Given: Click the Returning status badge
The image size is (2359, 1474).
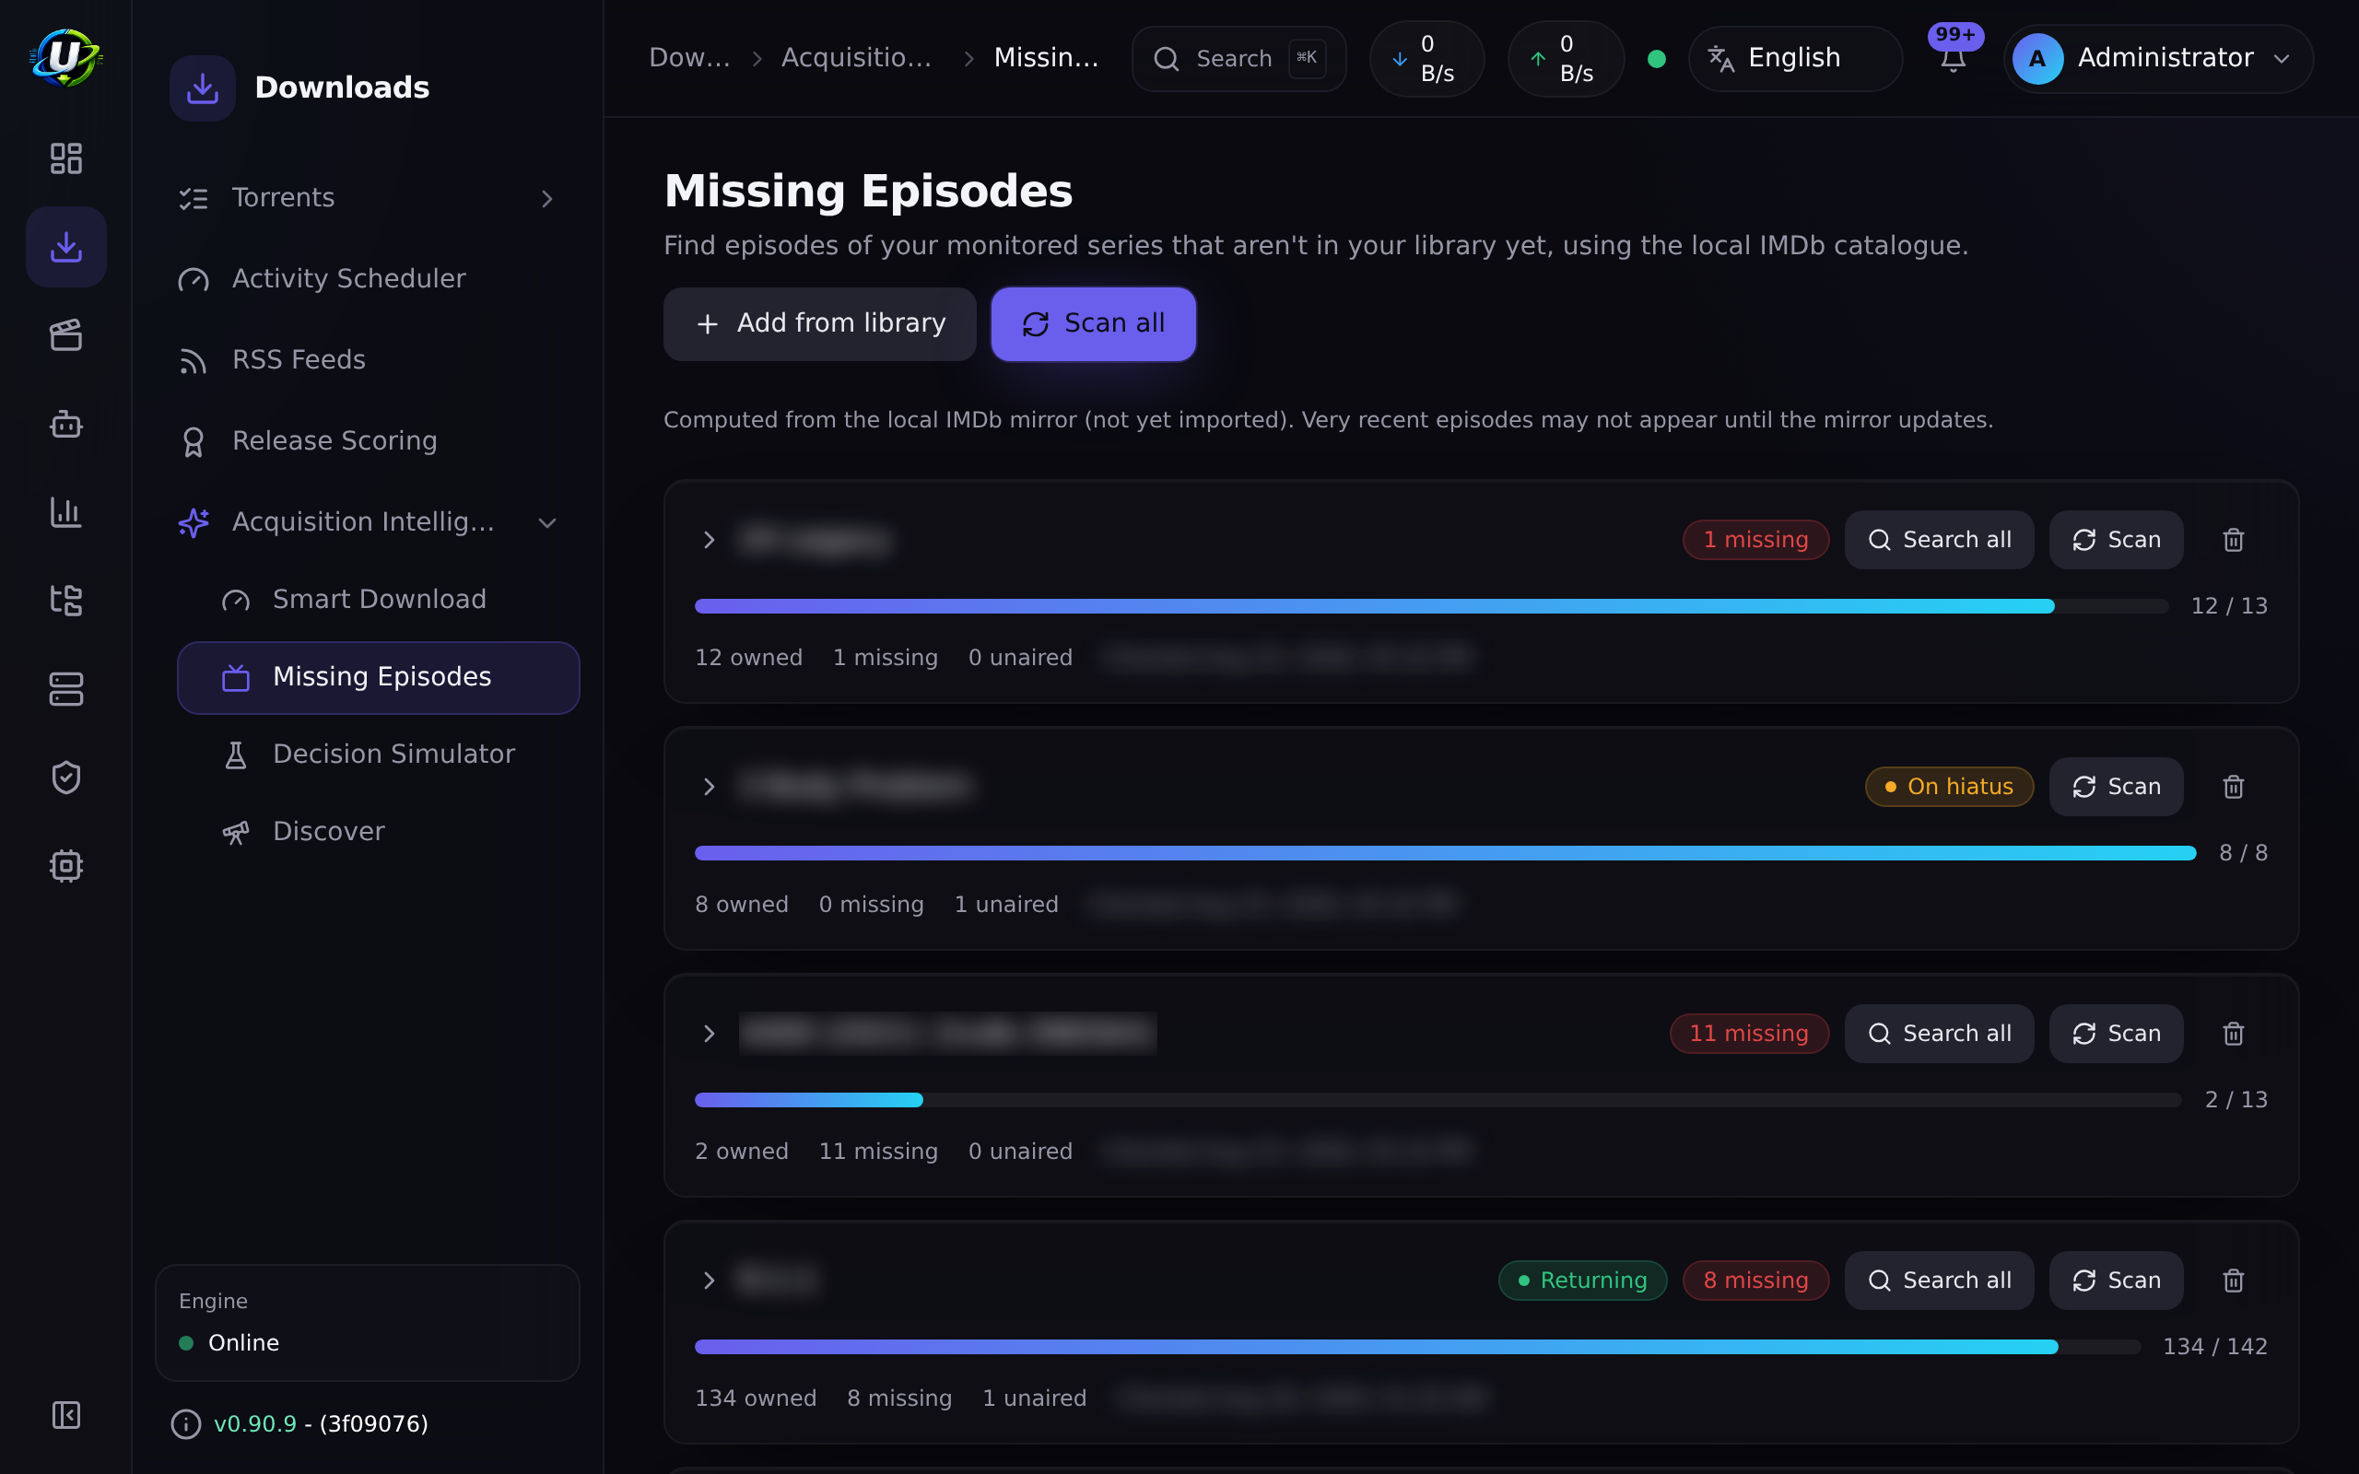Looking at the screenshot, I should pos(1582,1280).
